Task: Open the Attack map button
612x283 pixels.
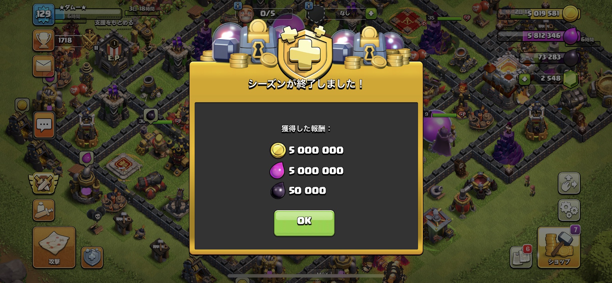Action: (54, 247)
